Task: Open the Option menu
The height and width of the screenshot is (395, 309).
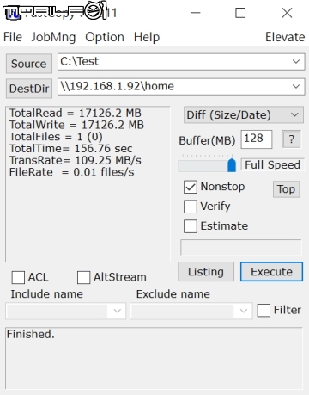Action: pyautogui.click(x=105, y=37)
